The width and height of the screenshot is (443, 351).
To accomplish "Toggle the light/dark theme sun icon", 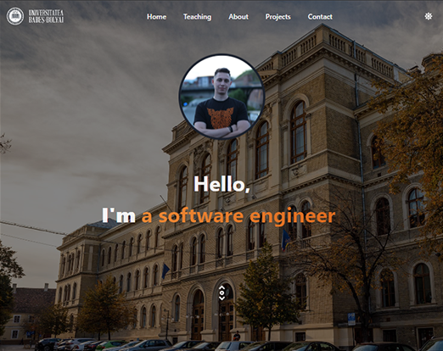I will [x=429, y=16].
